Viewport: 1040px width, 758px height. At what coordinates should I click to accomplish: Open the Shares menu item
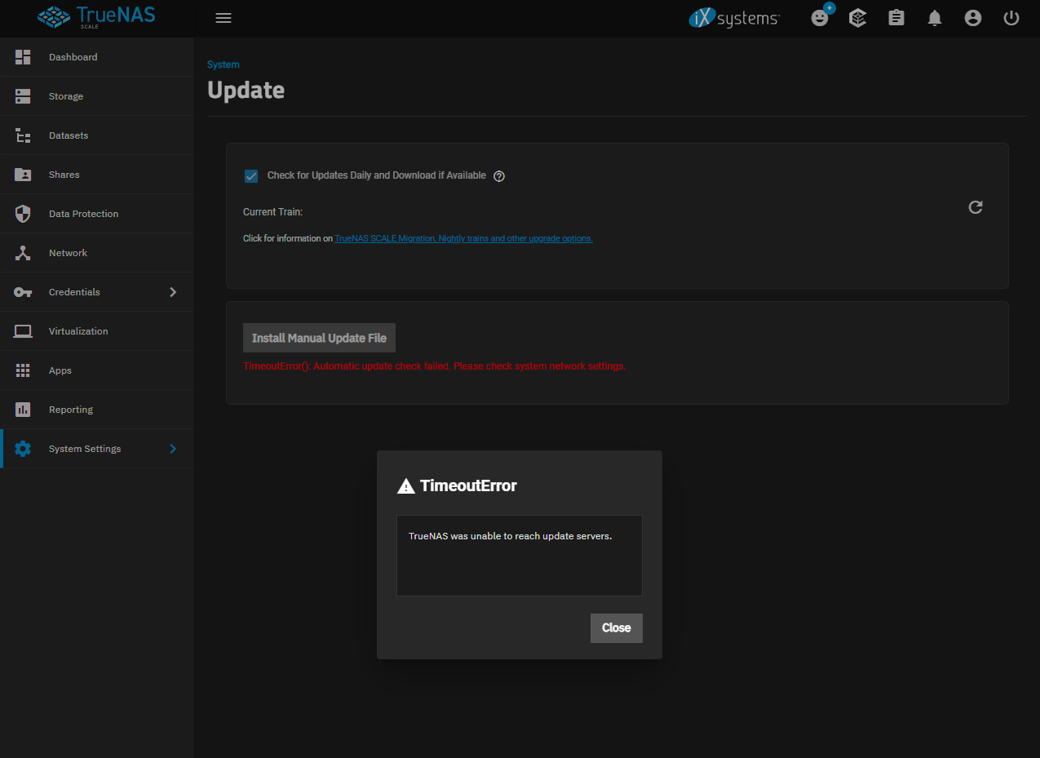point(96,175)
